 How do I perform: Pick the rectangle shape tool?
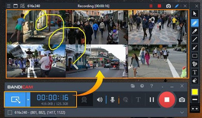tap(195, 56)
